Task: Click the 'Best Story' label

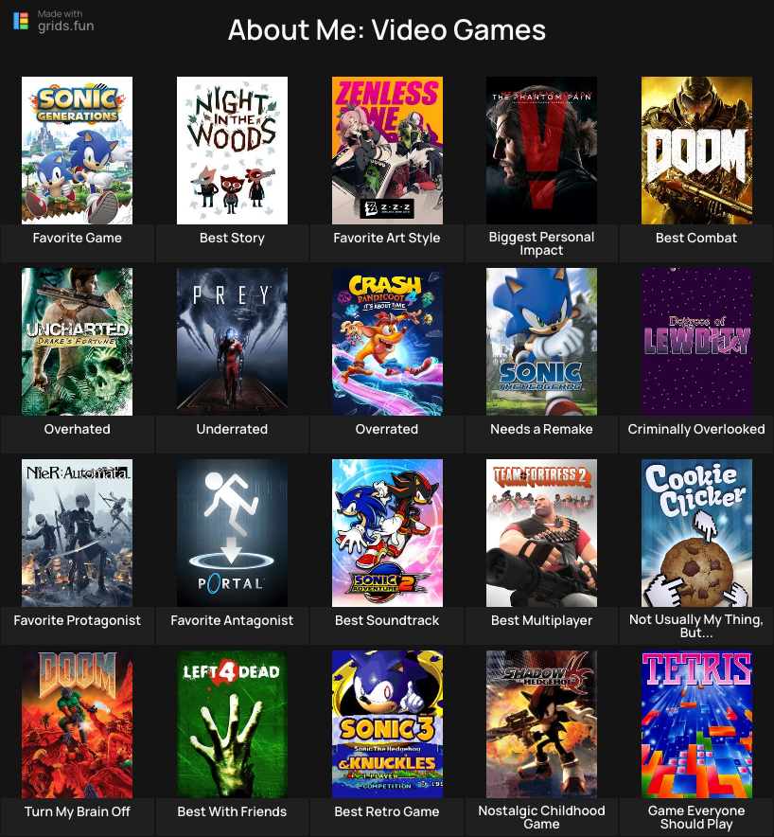Action: click(x=232, y=238)
